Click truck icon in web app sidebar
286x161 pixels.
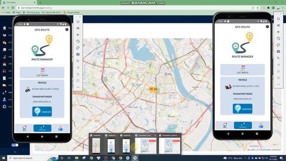[x=4, y=85]
